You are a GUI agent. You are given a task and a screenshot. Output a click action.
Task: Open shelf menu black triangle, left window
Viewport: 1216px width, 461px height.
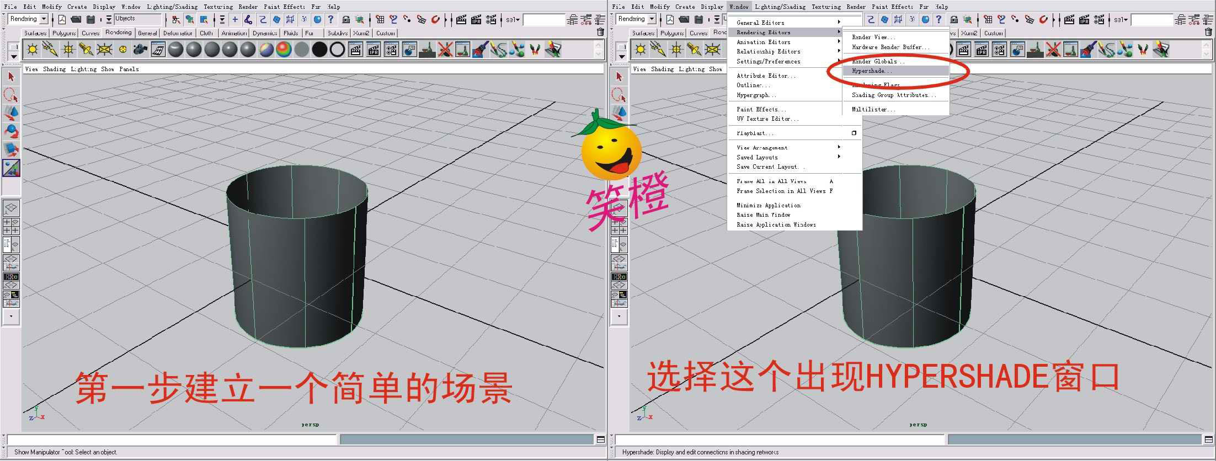(14, 56)
